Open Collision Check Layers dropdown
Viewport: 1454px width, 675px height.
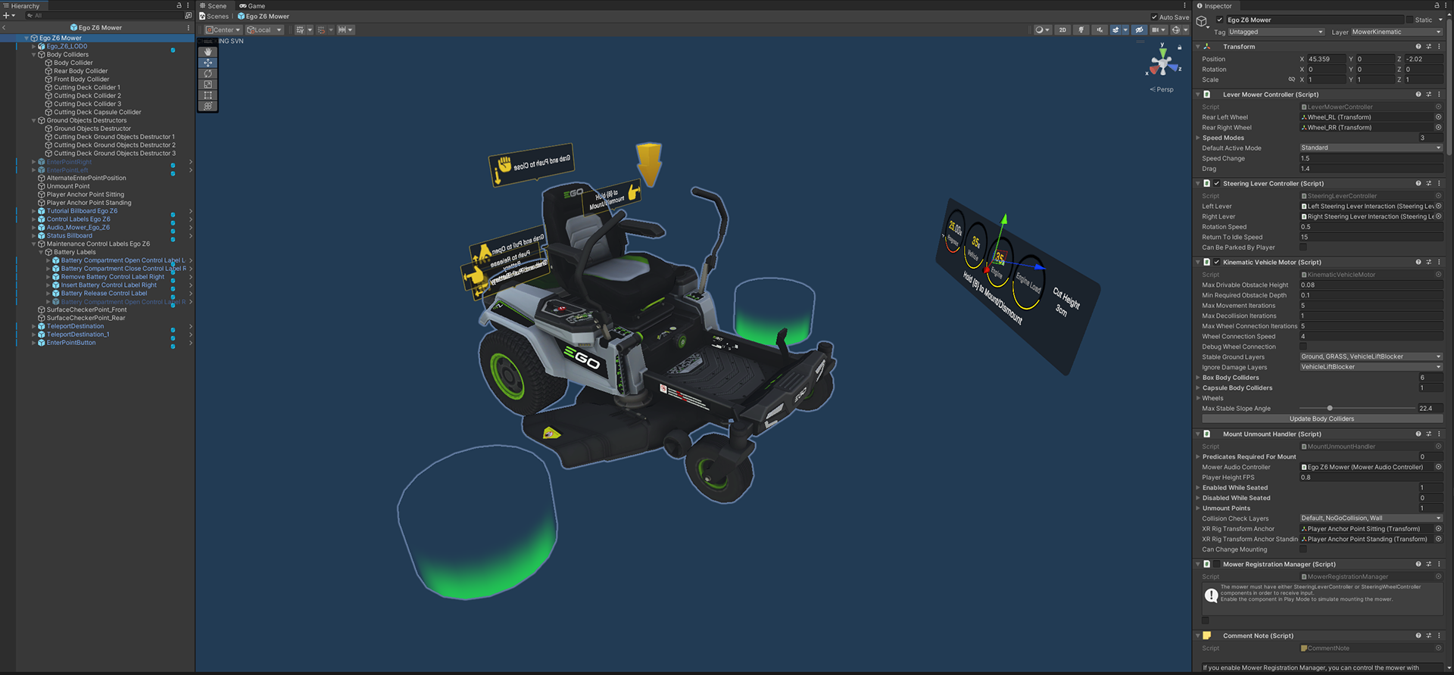click(1371, 518)
